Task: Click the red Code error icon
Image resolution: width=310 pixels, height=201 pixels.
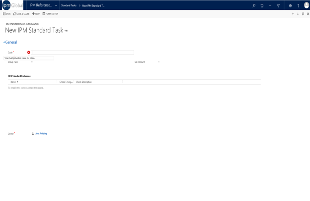Action: coord(29,52)
